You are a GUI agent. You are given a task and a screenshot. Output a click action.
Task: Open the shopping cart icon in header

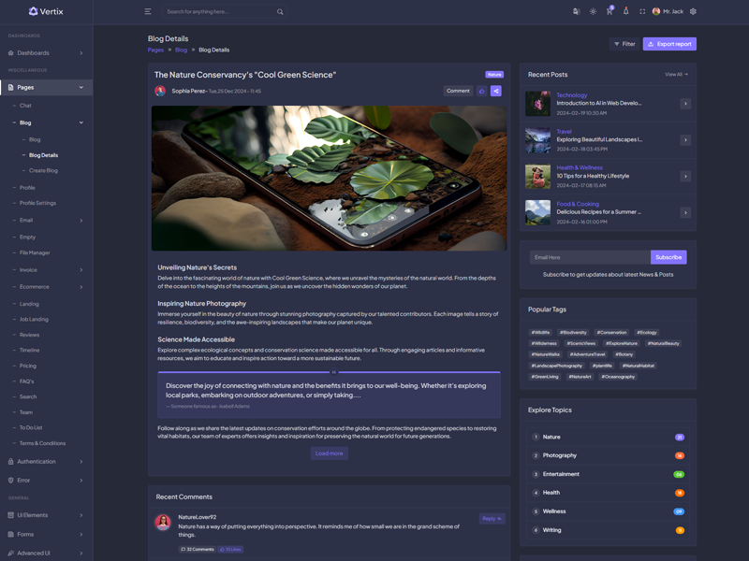coord(609,11)
